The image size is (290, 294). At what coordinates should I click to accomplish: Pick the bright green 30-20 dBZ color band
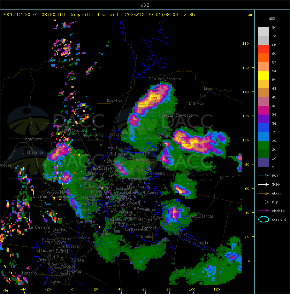[264, 145]
